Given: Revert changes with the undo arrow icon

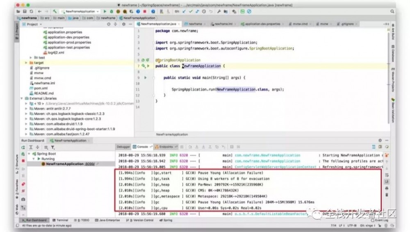Looking at the screenshot, I should coord(211,11).
